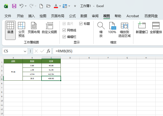The image size is (163, 116).
Task: Open Insert Function with the fx icon
Action: (x=48, y=51)
